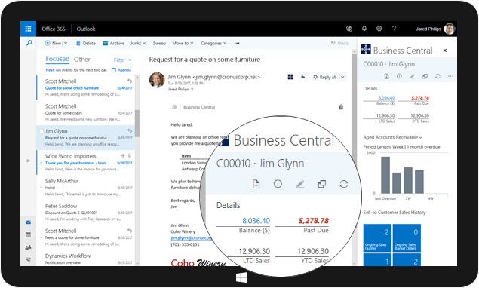Open the Peter Saddow email
The height and width of the screenshot is (288, 479).
click(86, 213)
